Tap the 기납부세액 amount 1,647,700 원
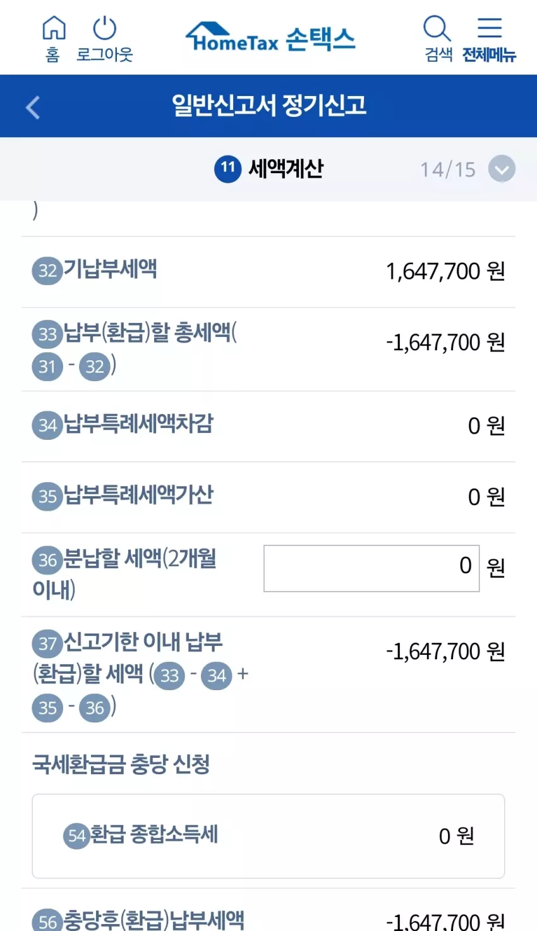 click(x=445, y=272)
